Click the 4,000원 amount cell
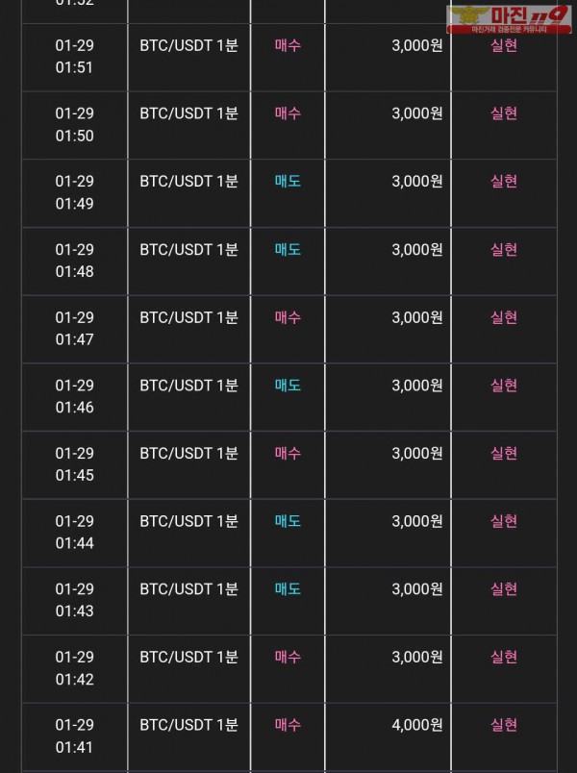The image size is (577, 773). click(x=417, y=725)
